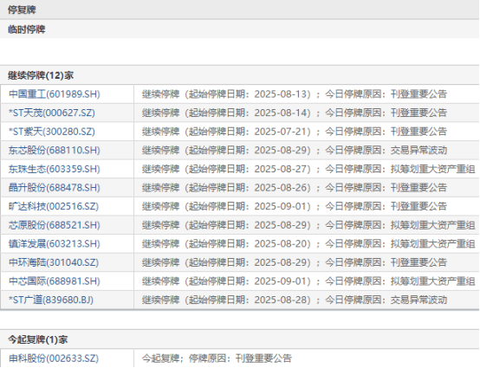Open the 芯原股份(688521.SH) stock link
The image size is (480, 368).
(x=55, y=225)
